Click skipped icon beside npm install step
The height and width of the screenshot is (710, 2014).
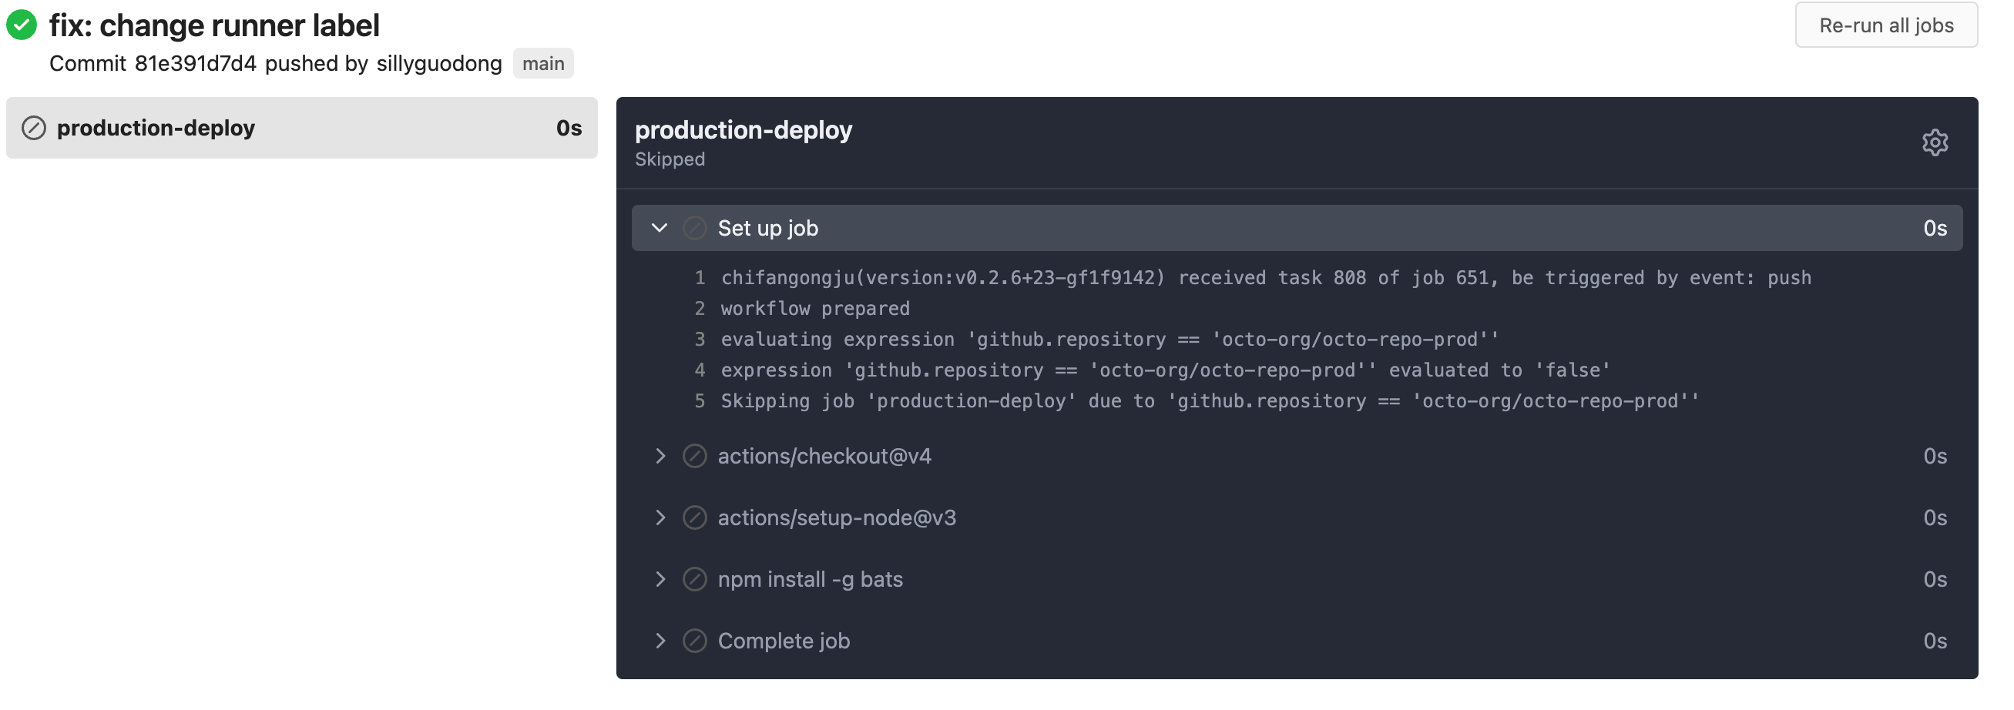click(x=694, y=580)
